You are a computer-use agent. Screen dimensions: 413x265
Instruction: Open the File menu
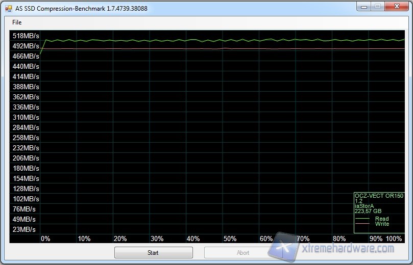coord(17,22)
